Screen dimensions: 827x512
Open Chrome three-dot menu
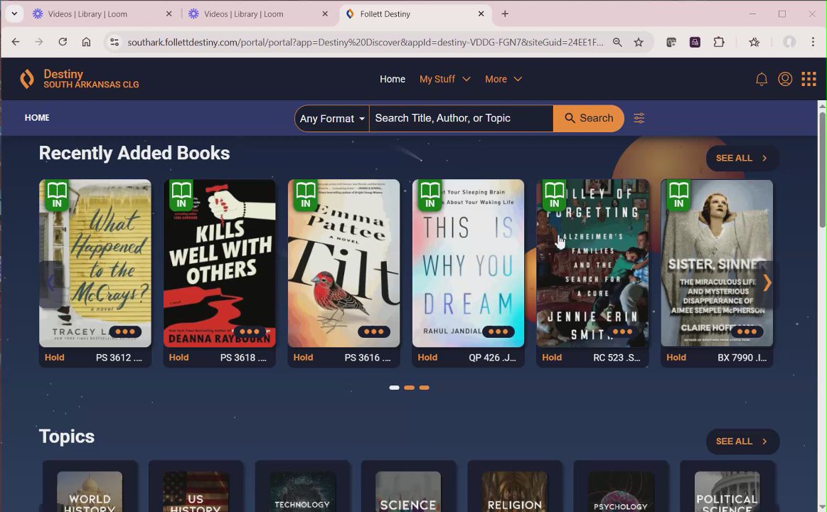[813, 42]
